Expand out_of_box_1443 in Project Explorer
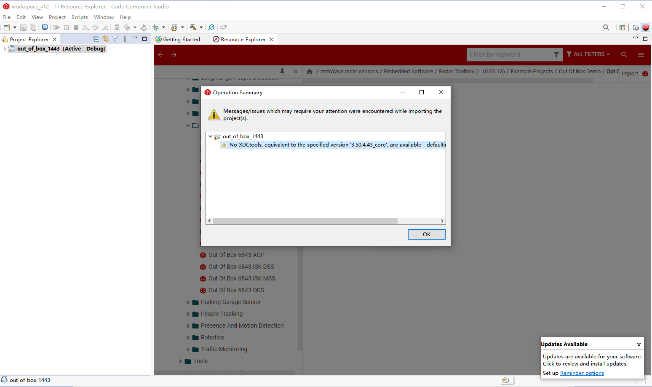652x387 pixels. [x=5, y=49]
